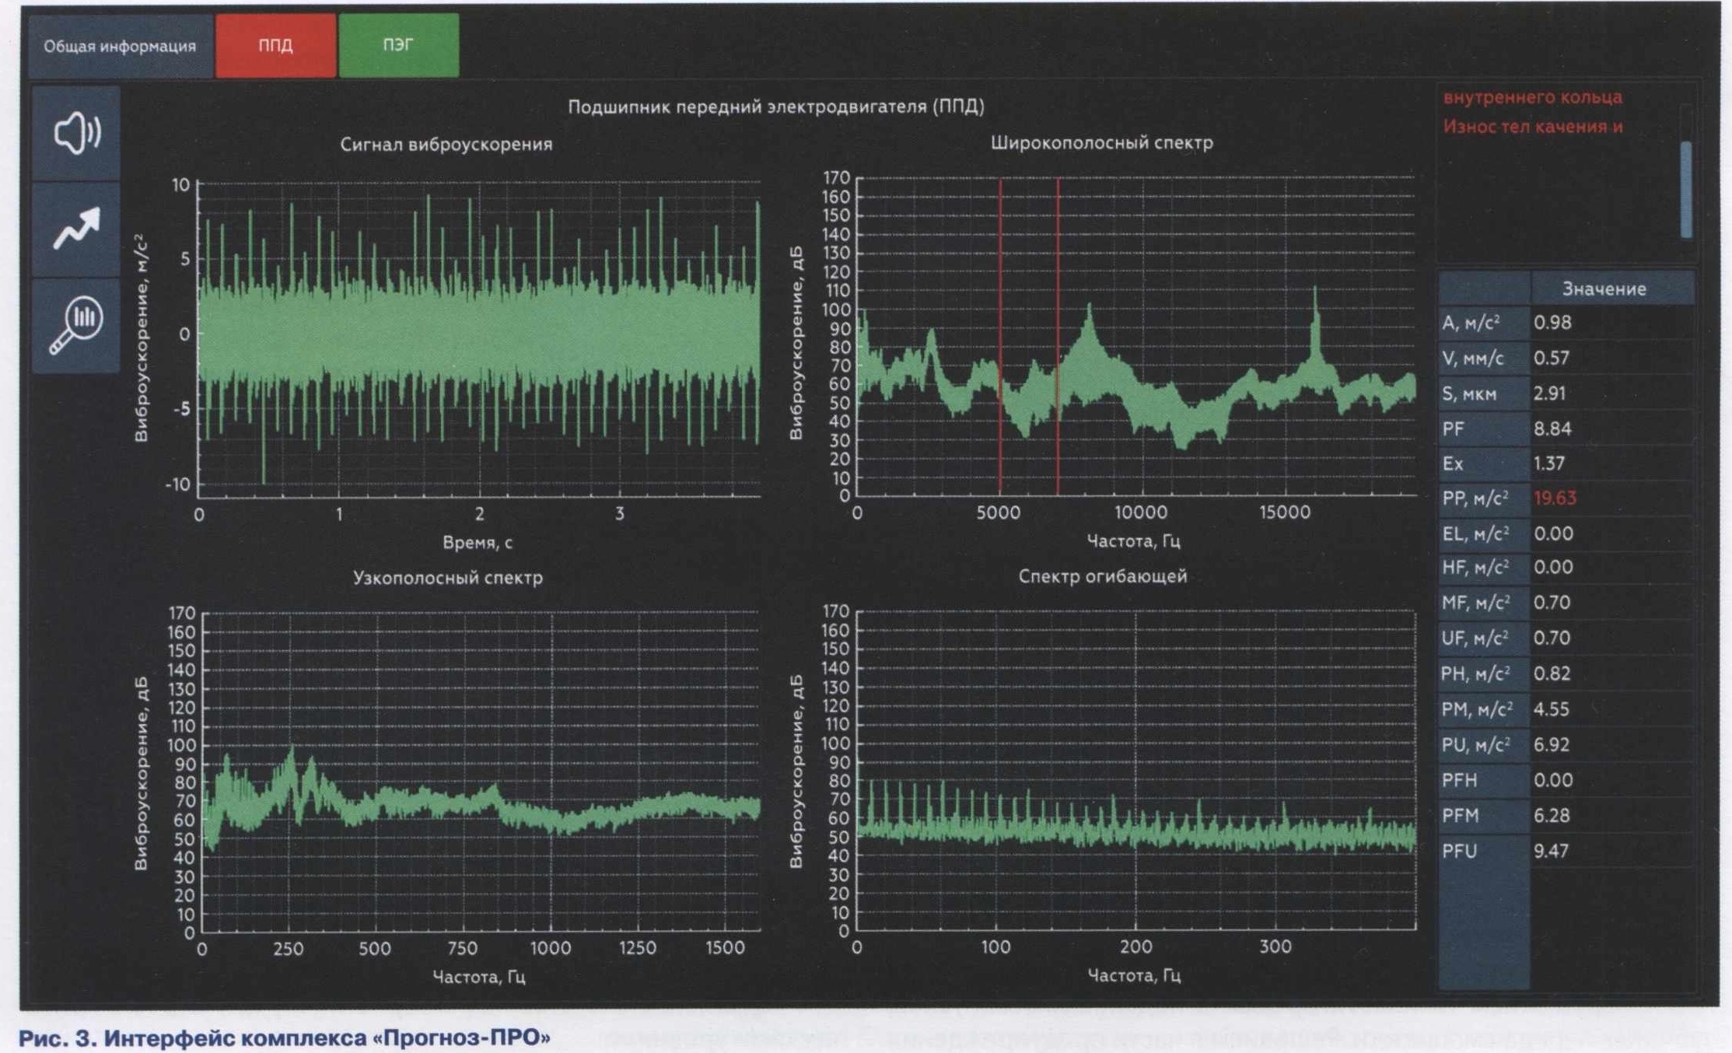Click the PFU row value 9.47

(x=1551, y=851)
